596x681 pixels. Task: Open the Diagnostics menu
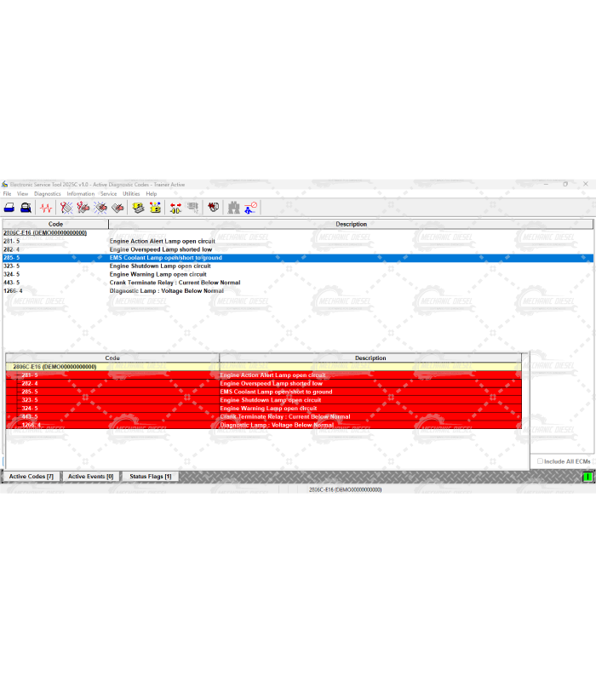48,194
